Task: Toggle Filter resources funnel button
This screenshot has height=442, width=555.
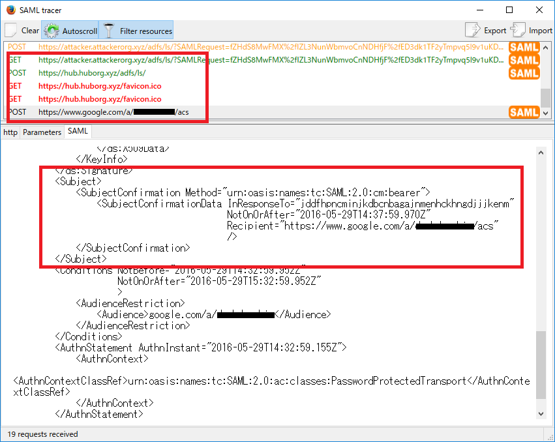Action: pyautogui.click(x=136, y=31)
